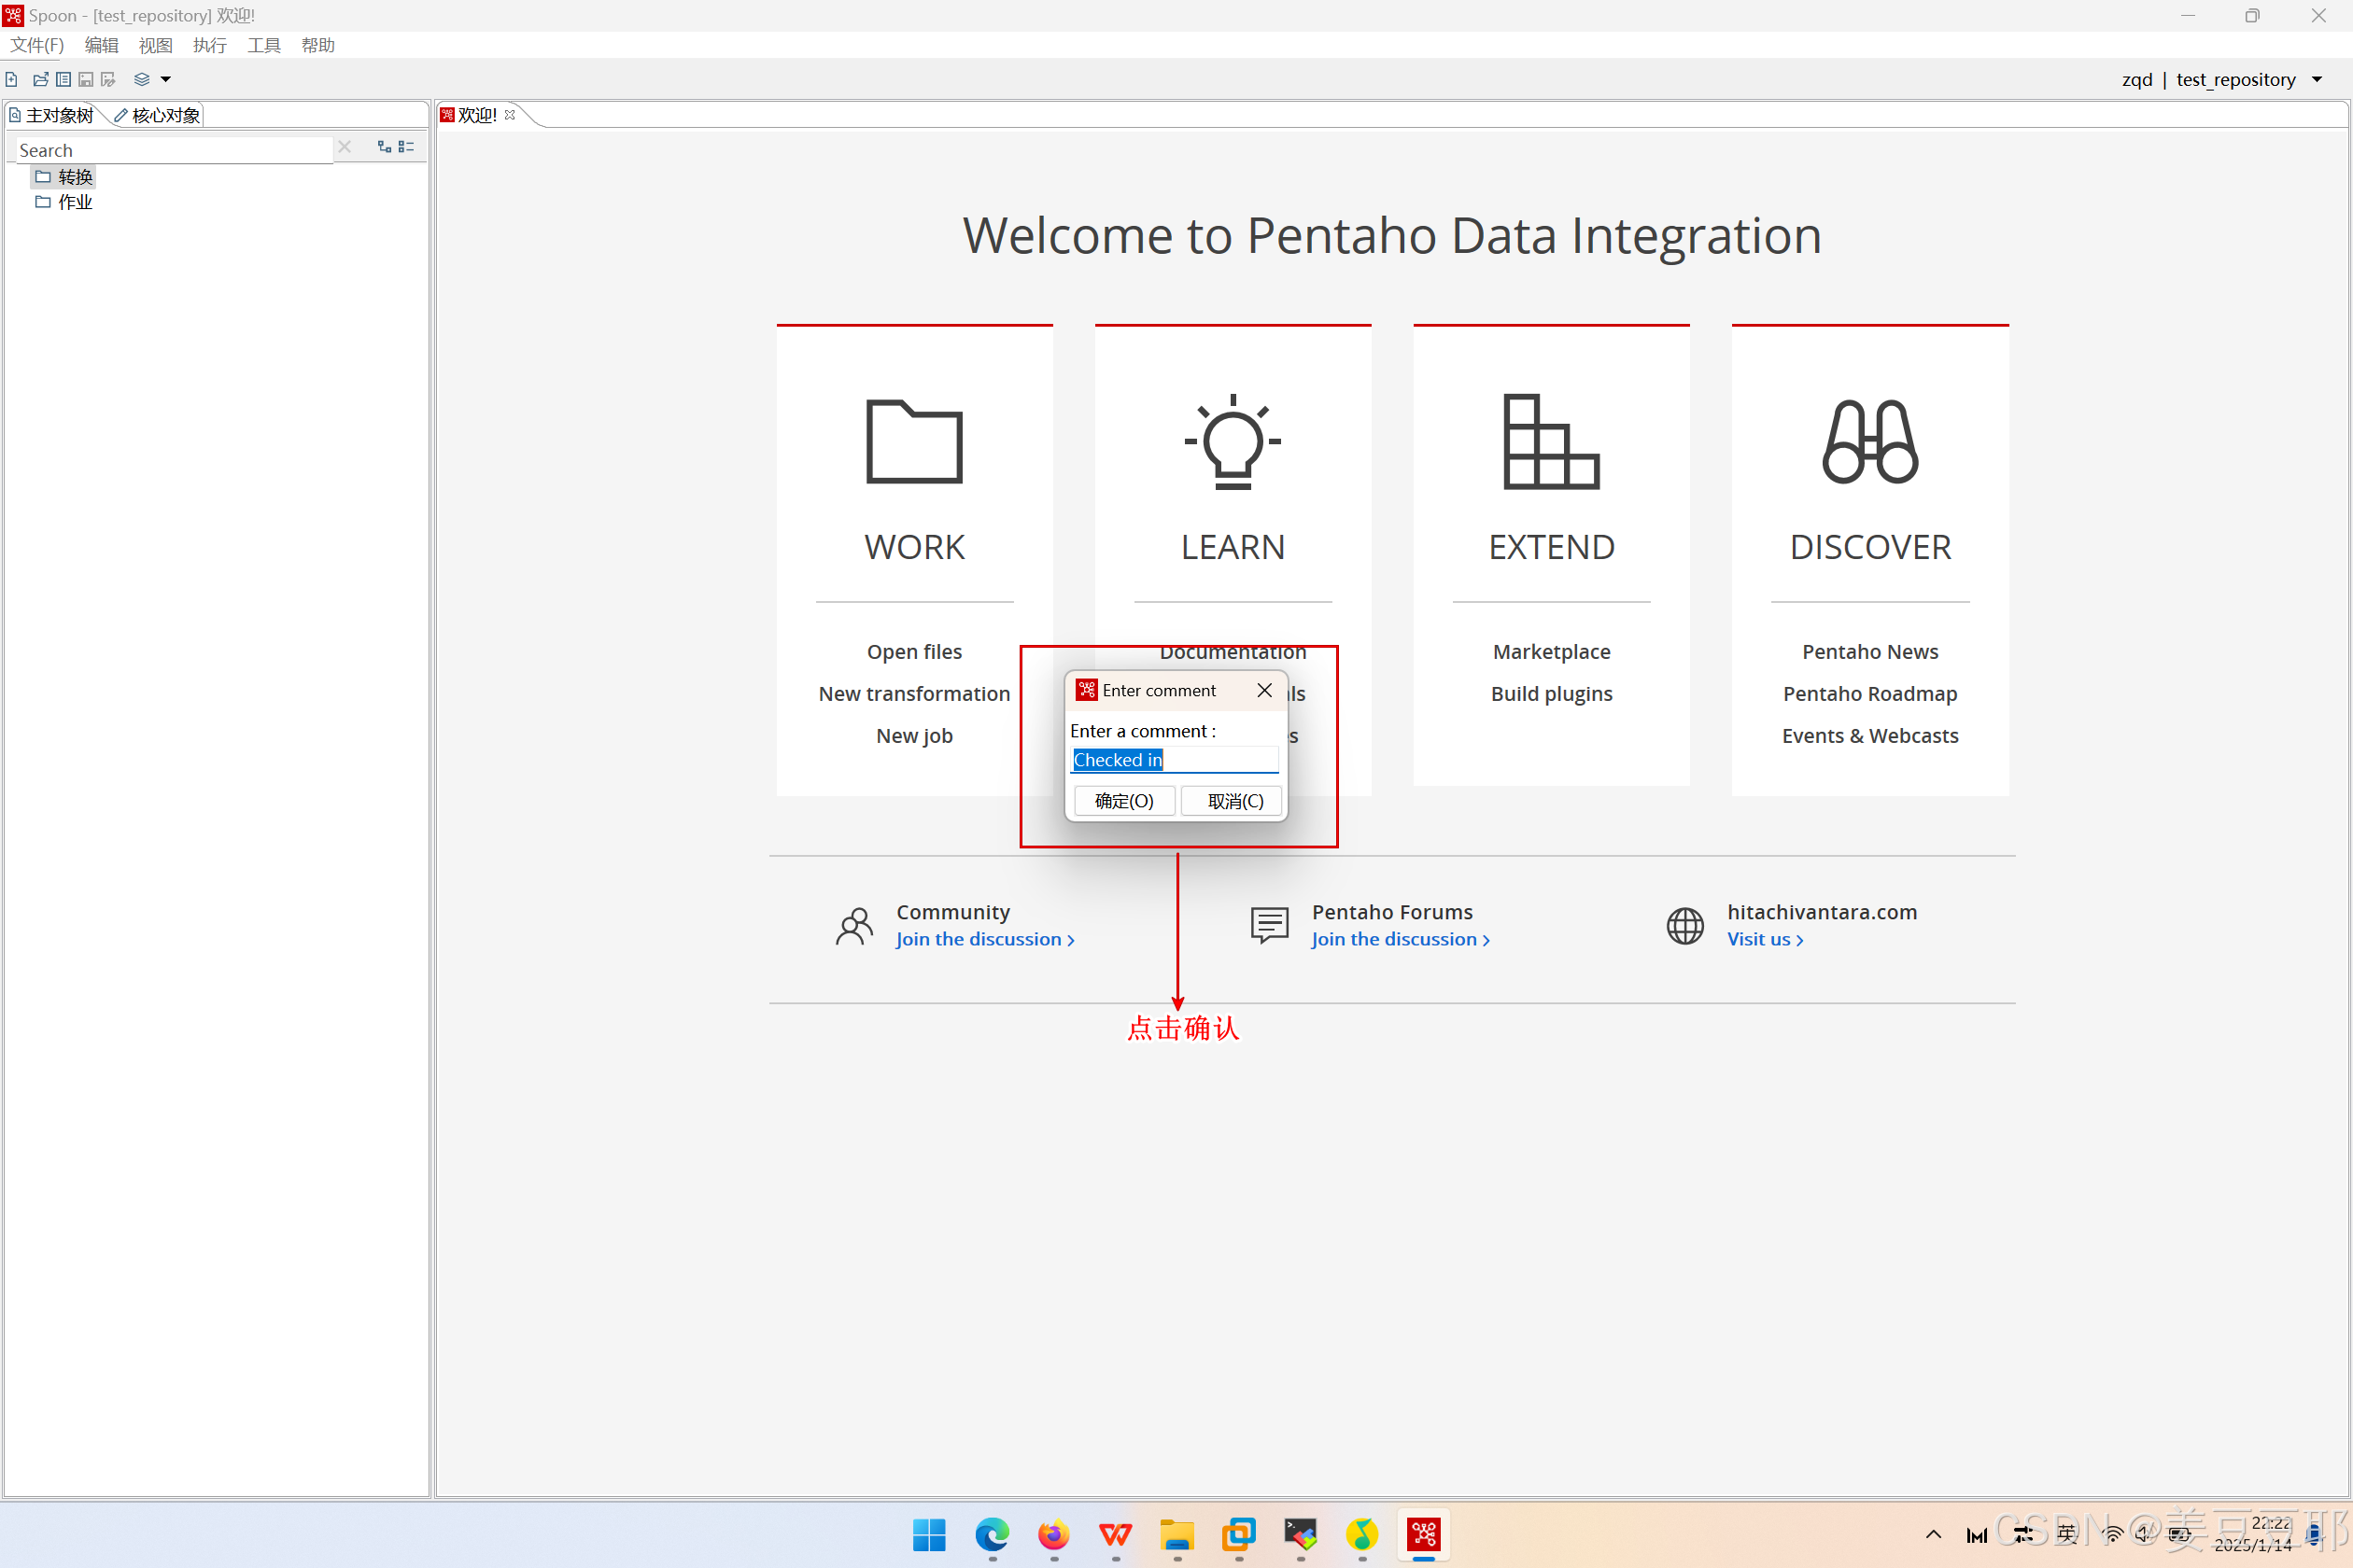
Task: Select the 作业 folder in tree
Action: pos(74,202)
